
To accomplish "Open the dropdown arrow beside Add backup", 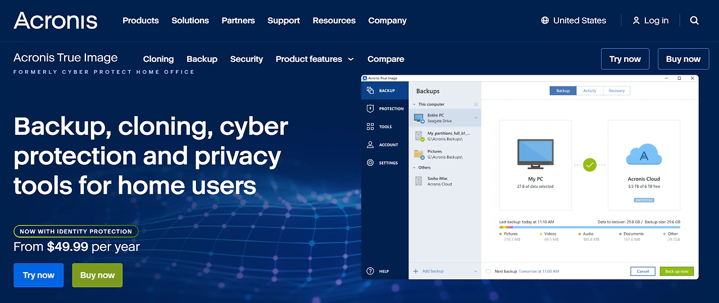I will [476, 272].
